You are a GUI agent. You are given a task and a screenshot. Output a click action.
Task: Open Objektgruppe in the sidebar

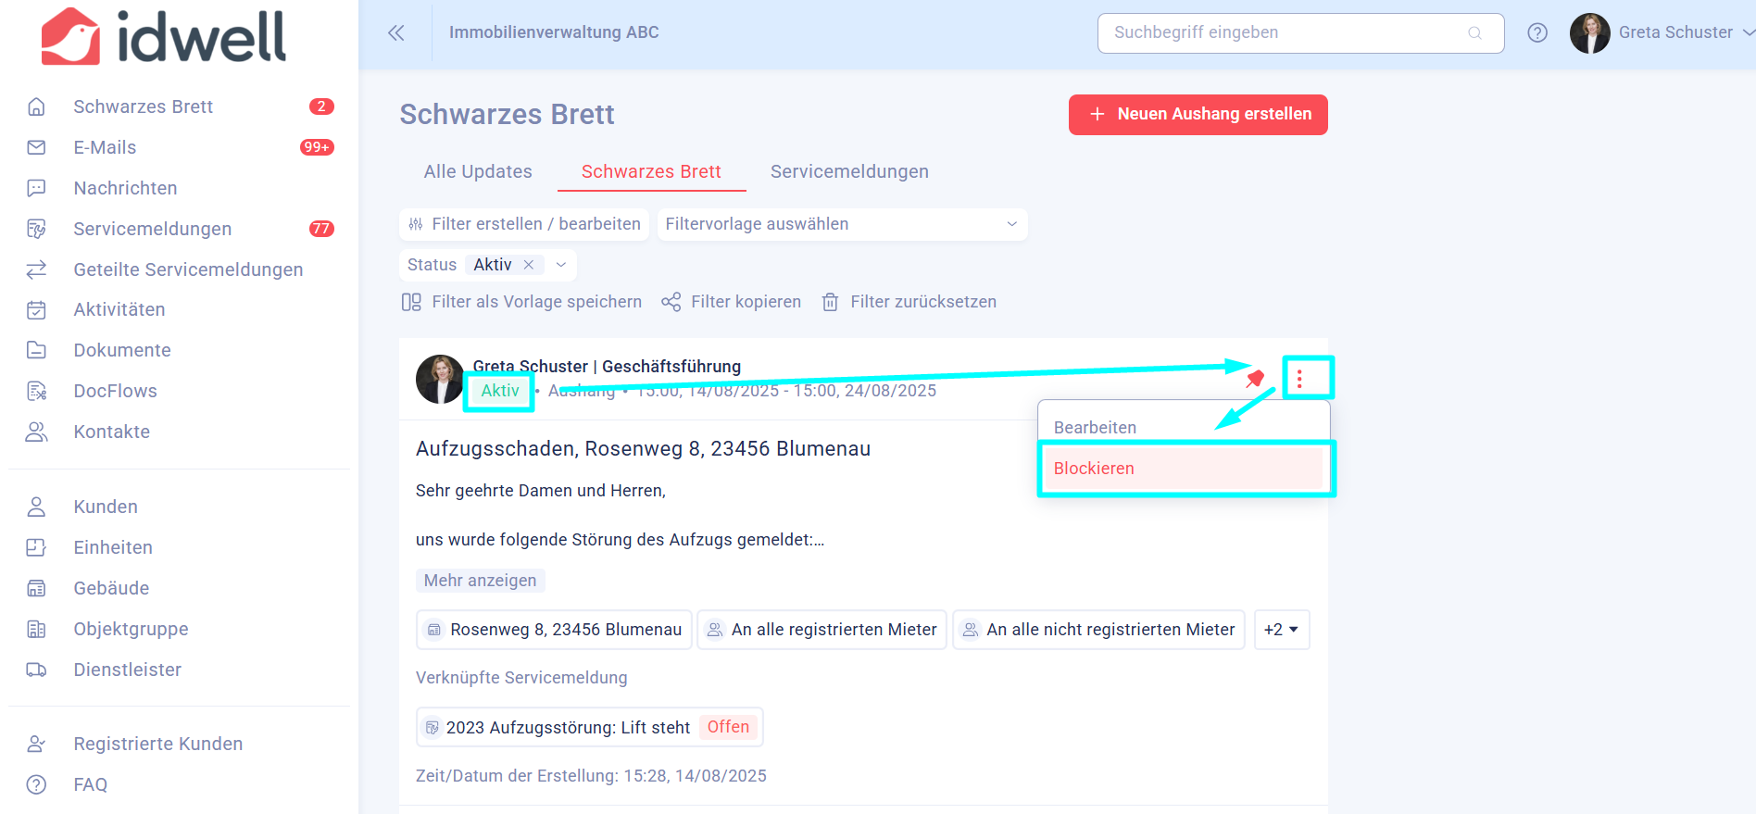pyautogui.click(x=131, y=629)
